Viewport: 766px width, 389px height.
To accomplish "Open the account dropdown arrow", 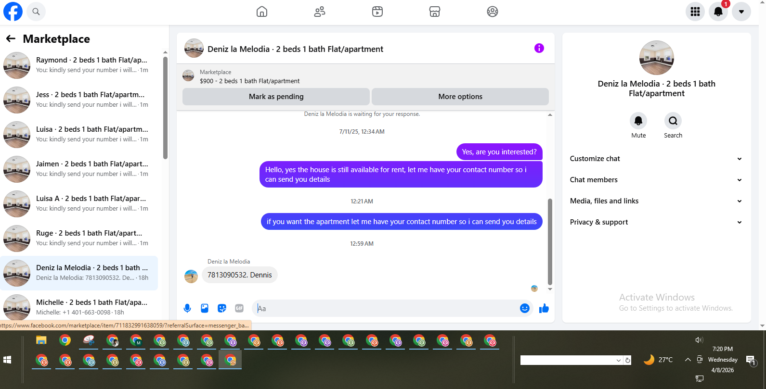I will (741, 12).
